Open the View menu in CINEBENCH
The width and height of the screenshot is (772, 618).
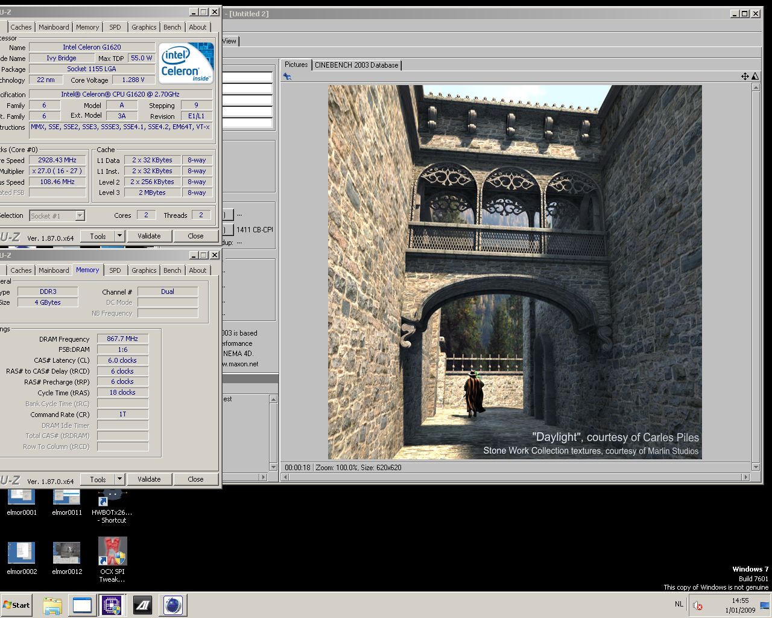pos(230,41)
